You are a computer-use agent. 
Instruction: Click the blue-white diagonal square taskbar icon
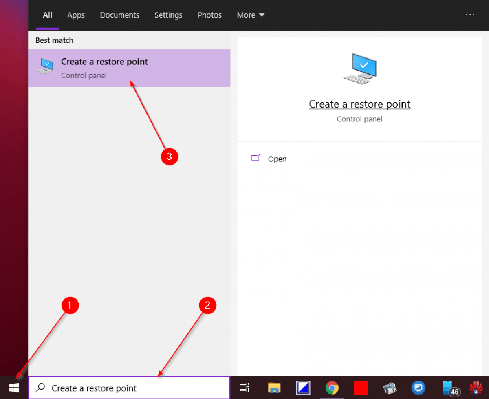(x=303, y=388)
